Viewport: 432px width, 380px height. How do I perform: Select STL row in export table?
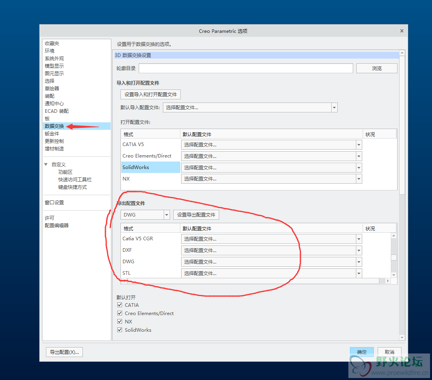[151, 273]
